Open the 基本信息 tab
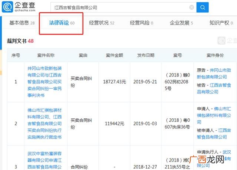Viewport: 237px width, 170px height. [22, 23]
